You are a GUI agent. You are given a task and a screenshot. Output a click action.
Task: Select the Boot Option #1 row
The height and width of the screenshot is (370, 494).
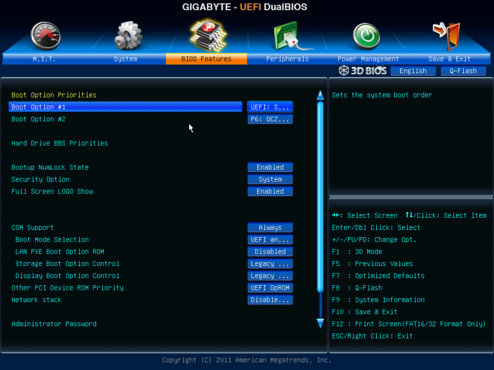coord(125,107)
